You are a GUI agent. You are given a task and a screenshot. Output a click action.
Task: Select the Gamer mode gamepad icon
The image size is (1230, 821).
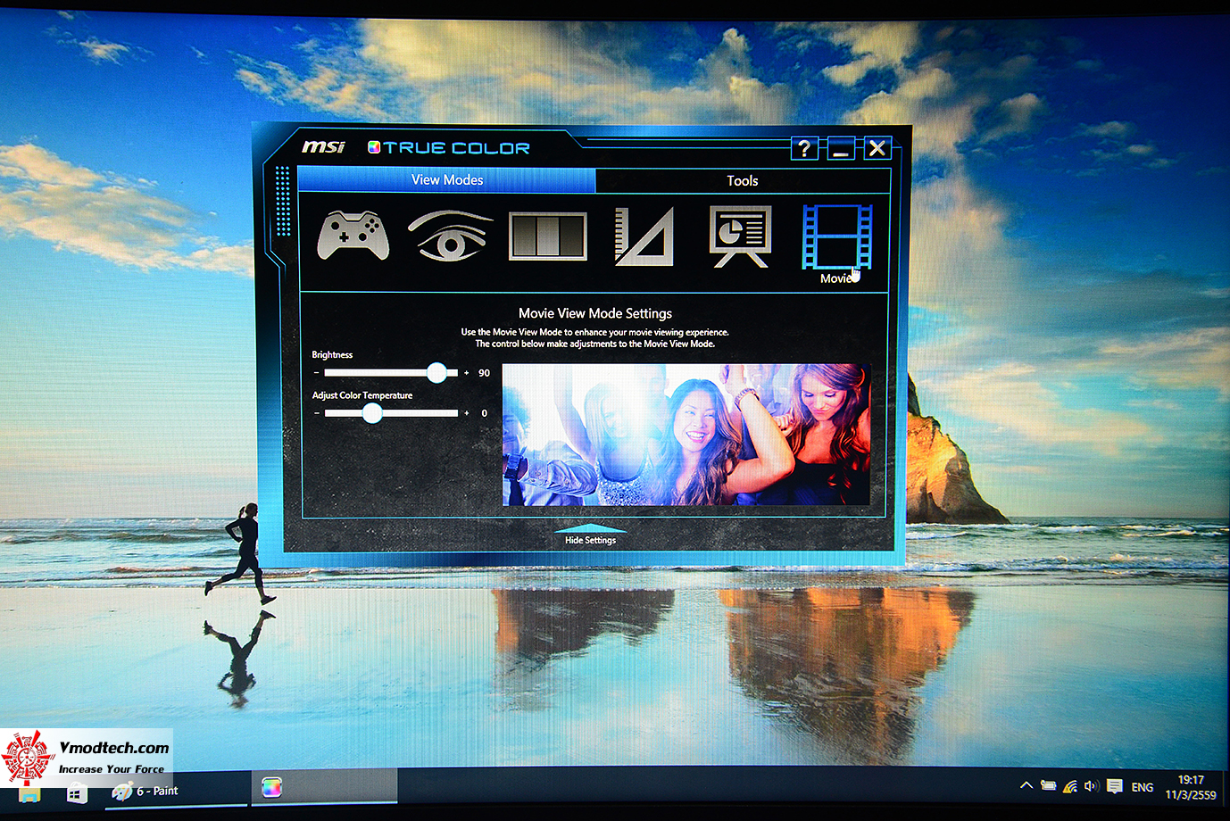[353, 236]
